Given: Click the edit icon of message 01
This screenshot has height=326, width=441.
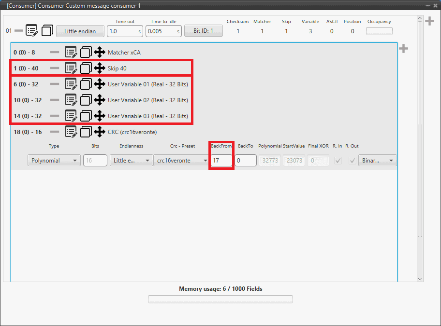Looking at the screenshot, I should (32, 31).
